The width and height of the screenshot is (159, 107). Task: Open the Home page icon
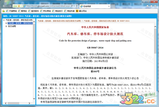click(147, 6)
